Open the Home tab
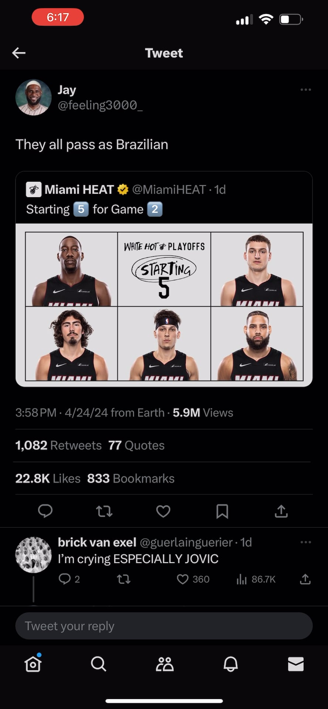Image resolution: width=328 pixels, height=709 pixels. tap(33, 664)
